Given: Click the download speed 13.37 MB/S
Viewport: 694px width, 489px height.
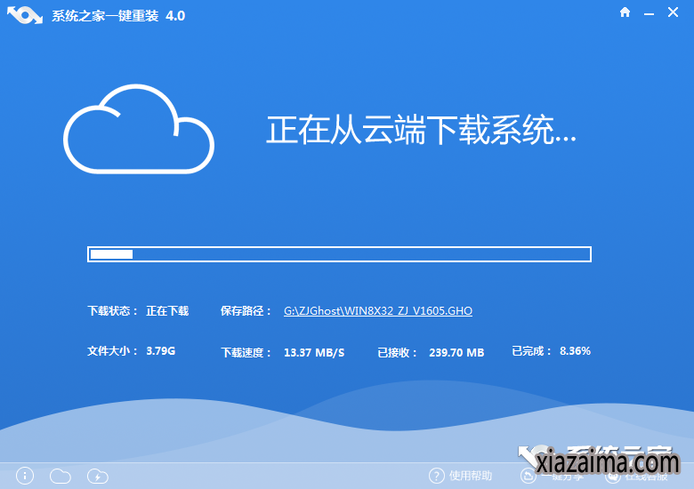Looking at the screenshot, I should [x=314, y=352].
